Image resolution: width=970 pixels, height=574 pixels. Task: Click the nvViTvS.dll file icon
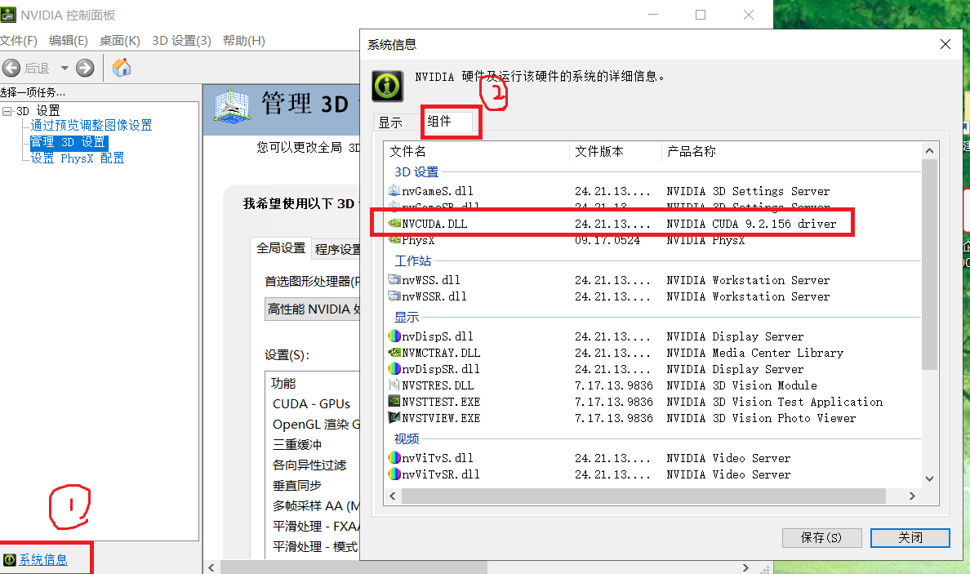(394, 458)
